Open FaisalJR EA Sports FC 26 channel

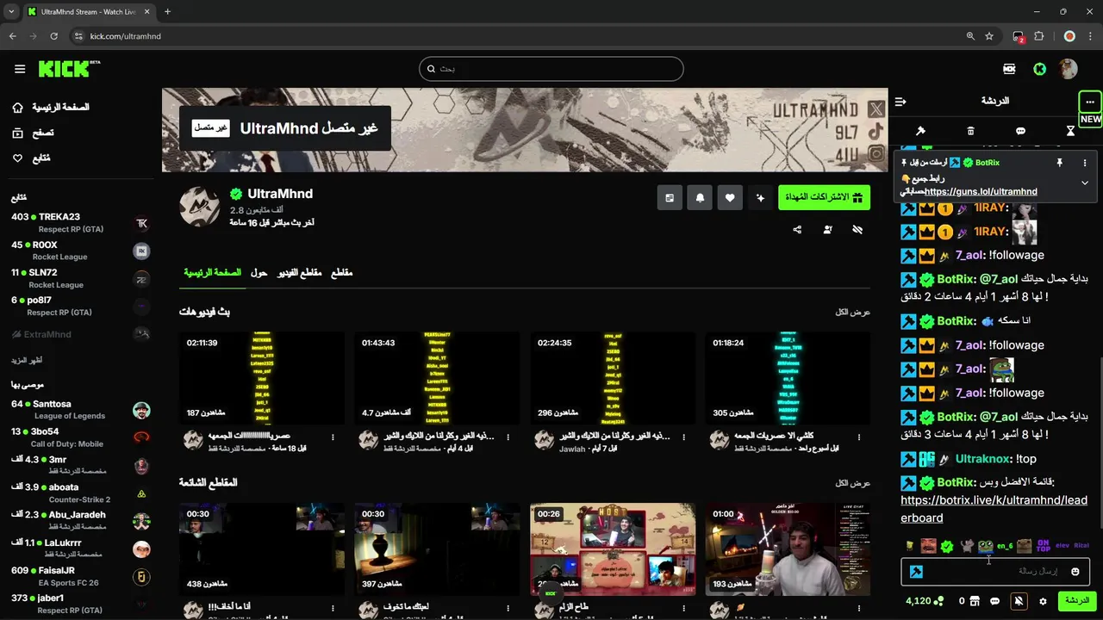click(81, 576)
